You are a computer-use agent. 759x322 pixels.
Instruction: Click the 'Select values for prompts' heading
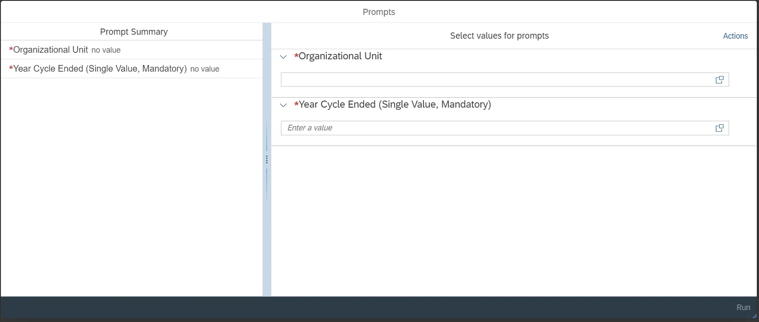499,36
